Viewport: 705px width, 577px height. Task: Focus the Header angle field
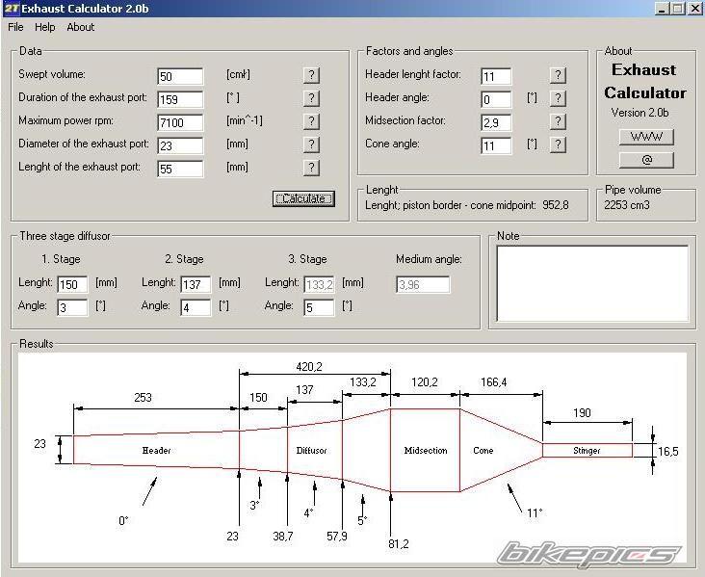point(496,99)
